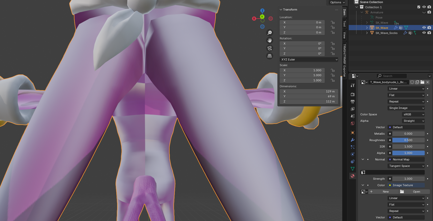
Task: Open the Render properties tab
Action: point(353,95)
